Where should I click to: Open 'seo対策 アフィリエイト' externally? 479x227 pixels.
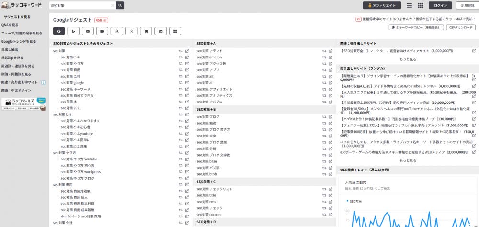[x=330, y=89]
